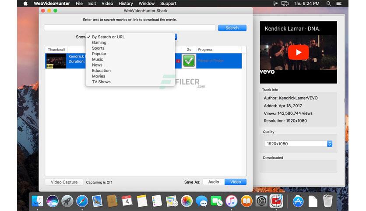Screen dimensions: 366x211
Task: Click the menu bar clock Thu 6:24 PM
Action: coord(306,3)
